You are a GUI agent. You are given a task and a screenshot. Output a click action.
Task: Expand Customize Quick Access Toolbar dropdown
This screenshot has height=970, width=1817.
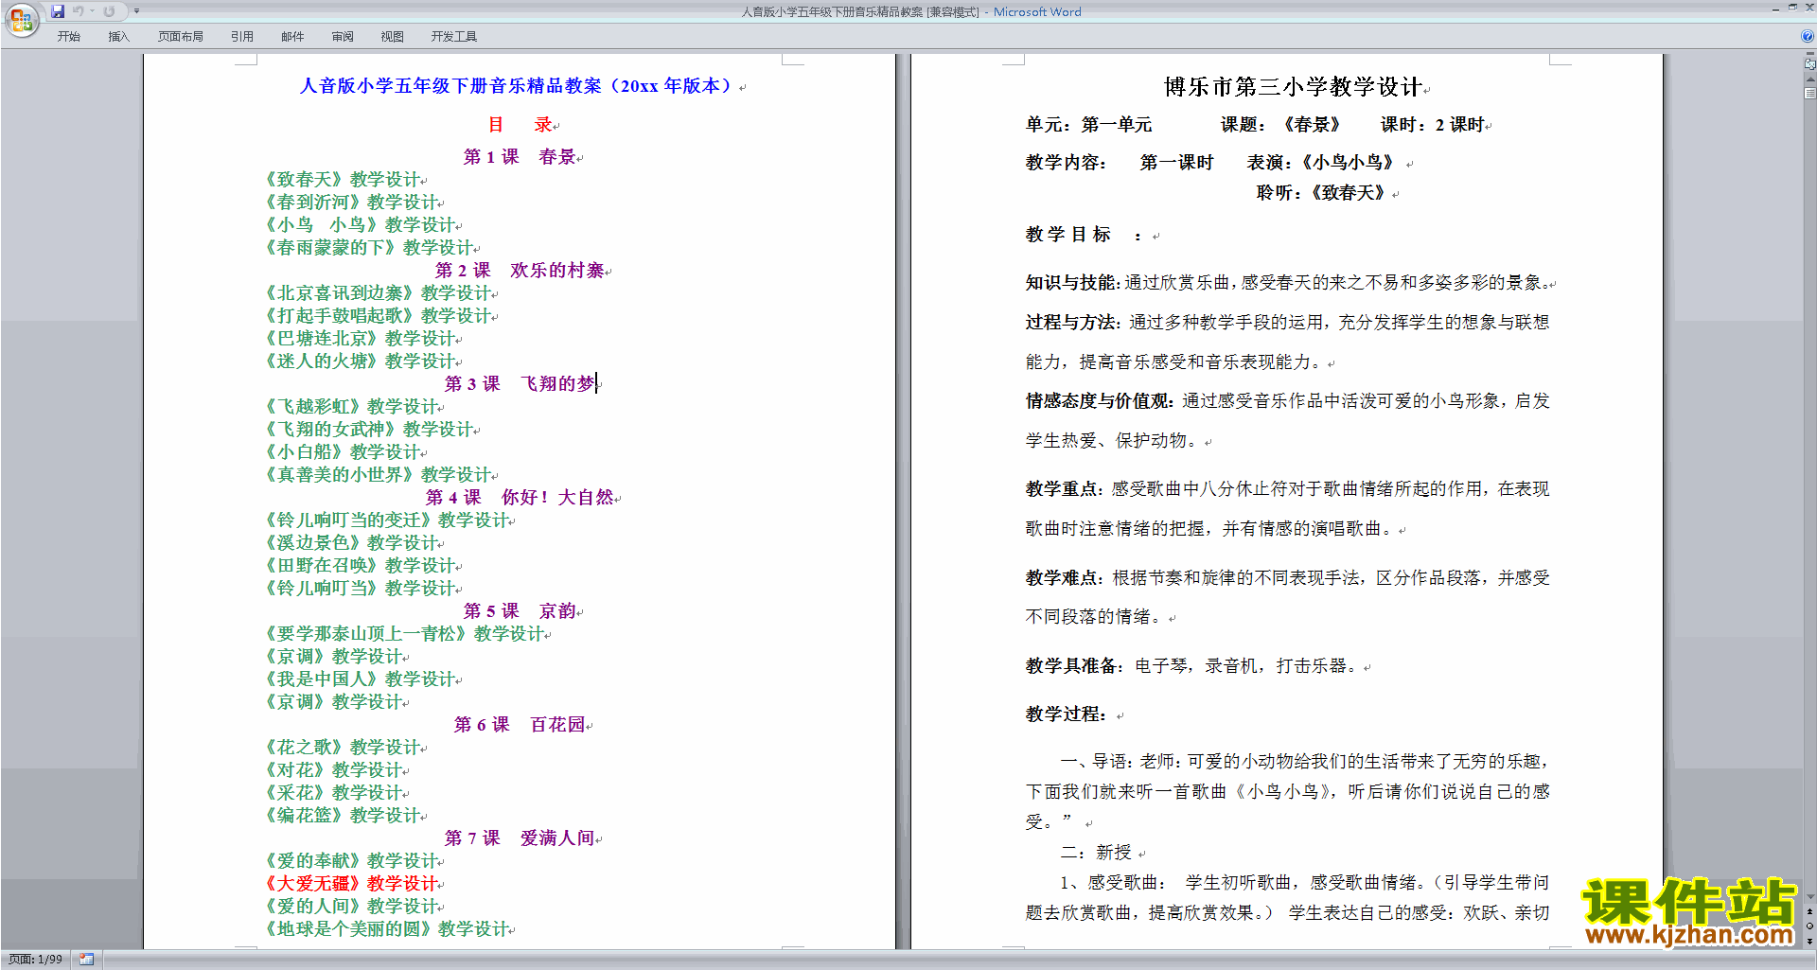coord(136,11)
